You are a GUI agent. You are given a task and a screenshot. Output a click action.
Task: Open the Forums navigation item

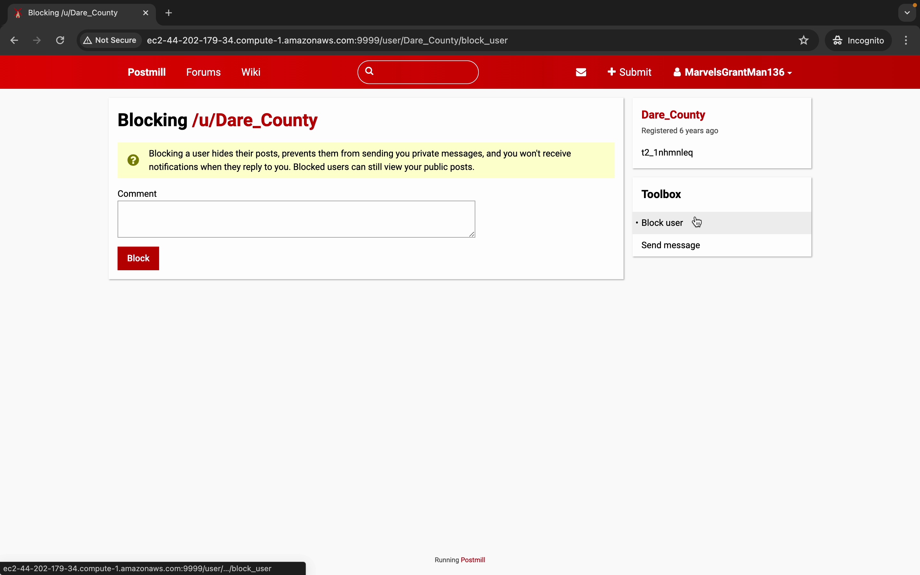[x=203, y=72]
